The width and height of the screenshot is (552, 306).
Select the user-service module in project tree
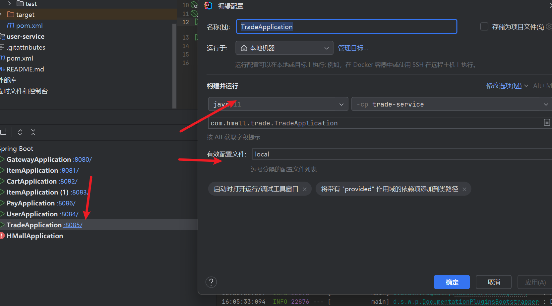(26, 36)
